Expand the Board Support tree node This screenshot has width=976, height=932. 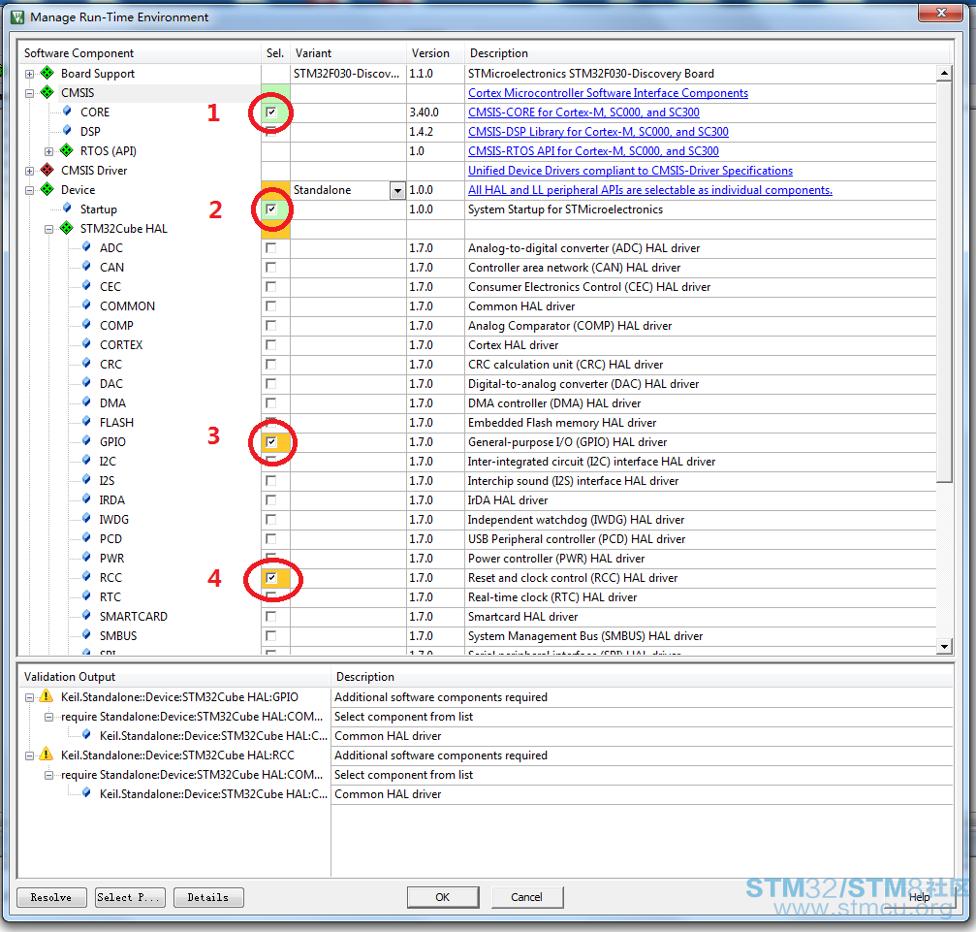click(x=29, y=74)
